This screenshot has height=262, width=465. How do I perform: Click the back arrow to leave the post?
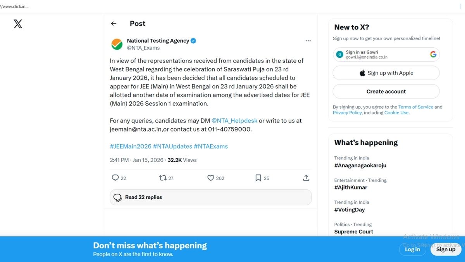coord(114,24)
